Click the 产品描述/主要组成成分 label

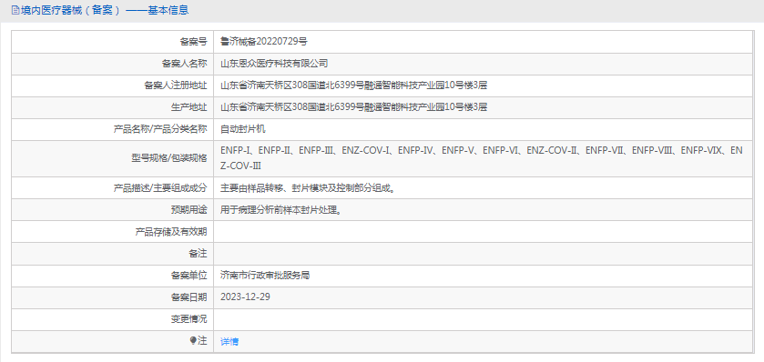(x=160, y=187)
